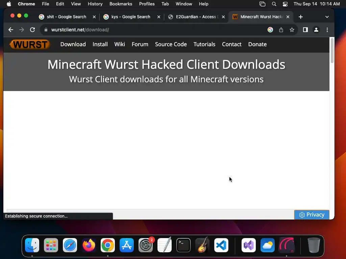The height and width of the screenshot is (259, 346).
Task: Open Trash from the Dock
Action: (x=314, y=245)
